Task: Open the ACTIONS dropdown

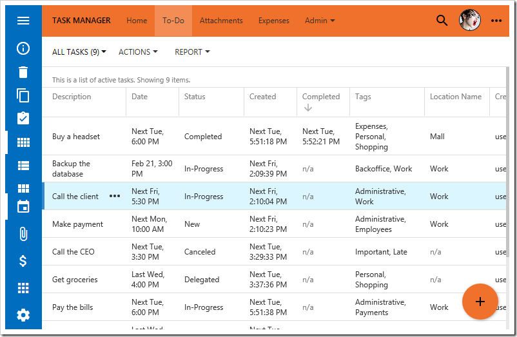Action: pos(138,52)
